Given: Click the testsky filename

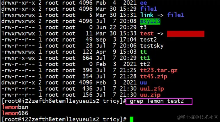Looking at the screenshot, I should (152, 46).
